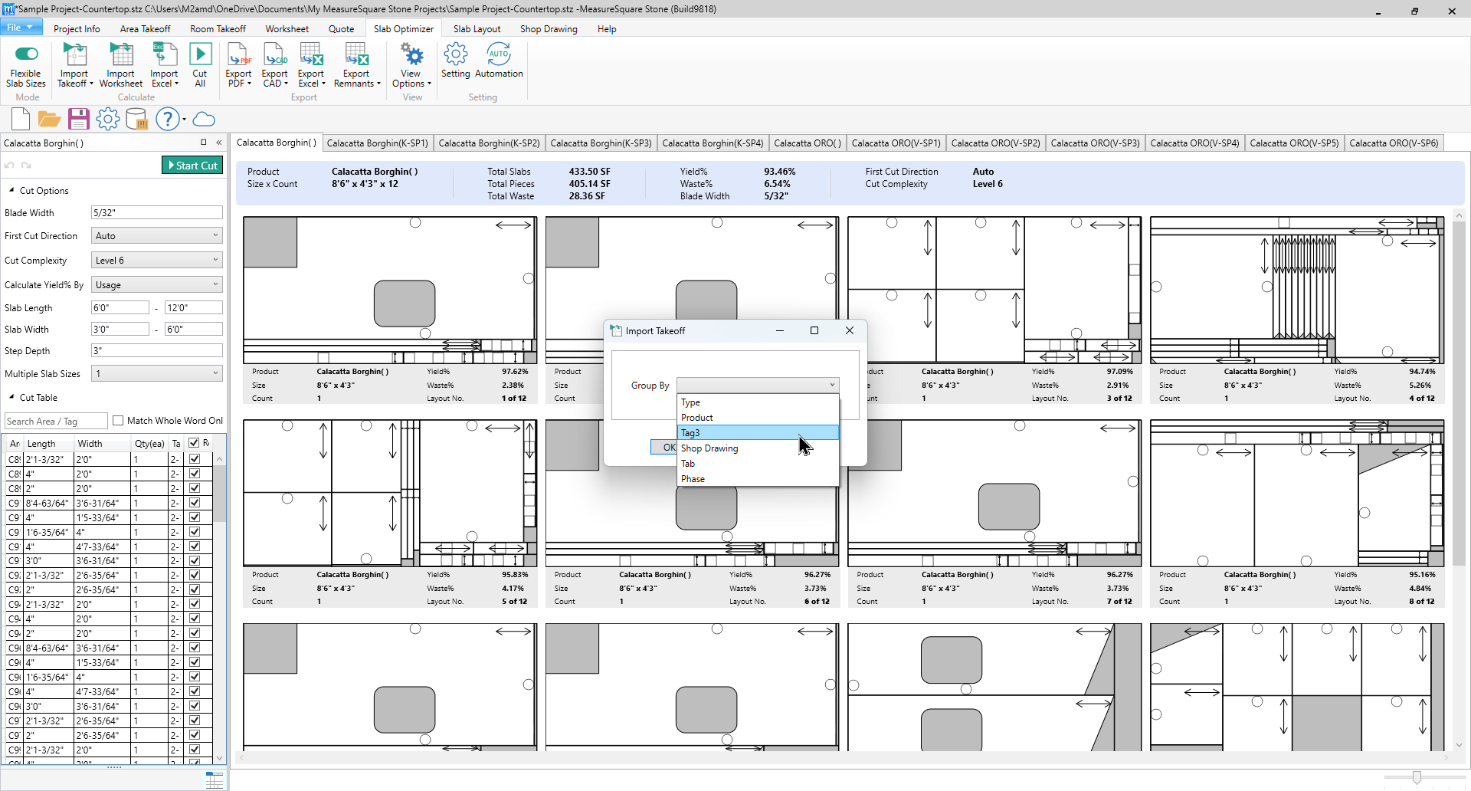Open the Calculate Yield% By dropdown
The height and width of the screenshot is (791, 1471).
click(156, 285)
